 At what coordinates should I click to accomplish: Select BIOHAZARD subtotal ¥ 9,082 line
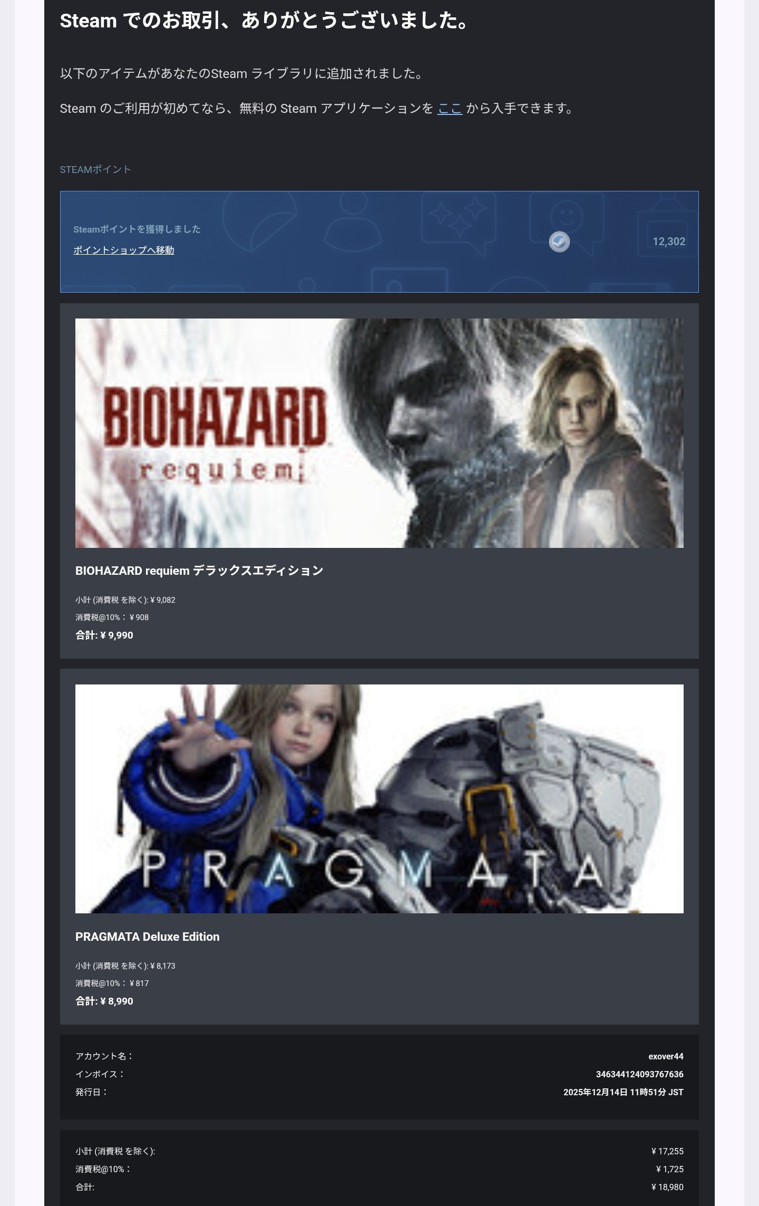(125, 600)
